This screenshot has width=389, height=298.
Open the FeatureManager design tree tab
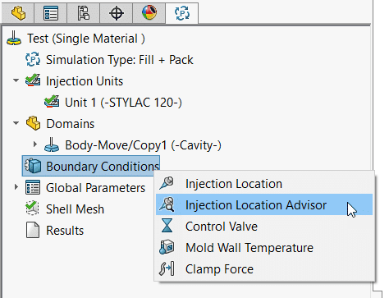[x=18, y=13]
